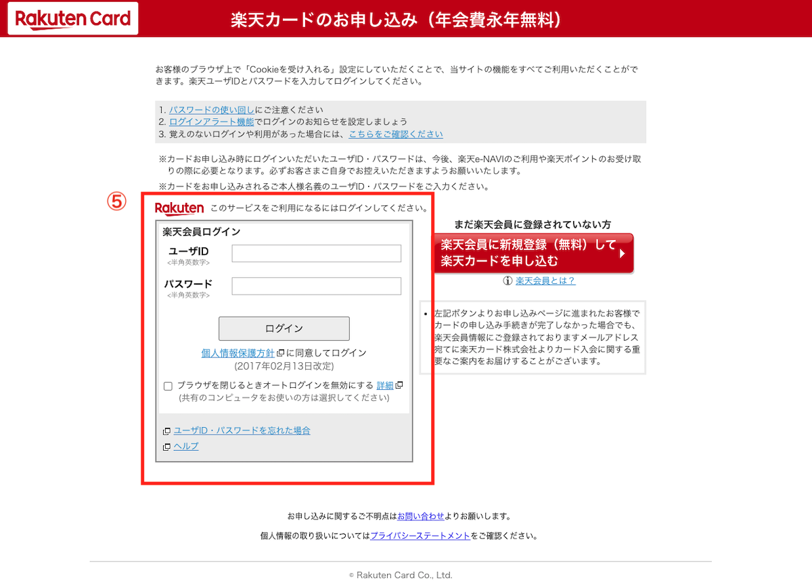Image resolution: width=812 pixels, height=588 pixels.
Task: Enable the ブラウザを閉じるときオートログインを無効にする checkbox
Action: (x=168, y=386)
